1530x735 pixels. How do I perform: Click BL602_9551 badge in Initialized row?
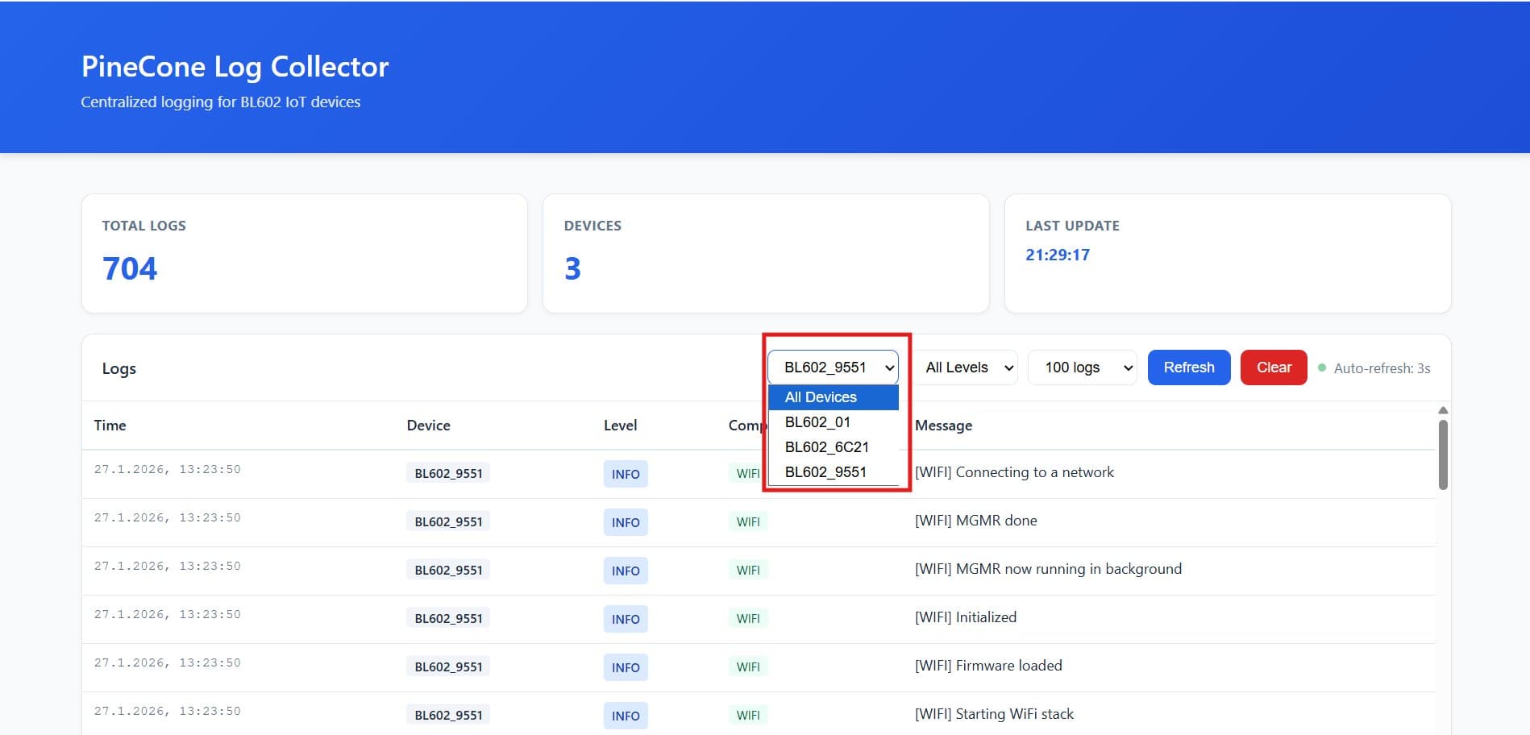448,619
